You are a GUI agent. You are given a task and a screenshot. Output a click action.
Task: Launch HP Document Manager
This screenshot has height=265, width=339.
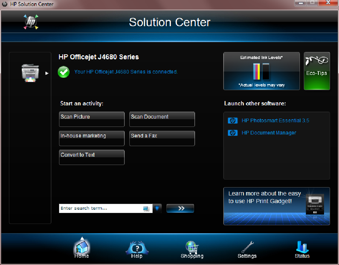point(269,132)
